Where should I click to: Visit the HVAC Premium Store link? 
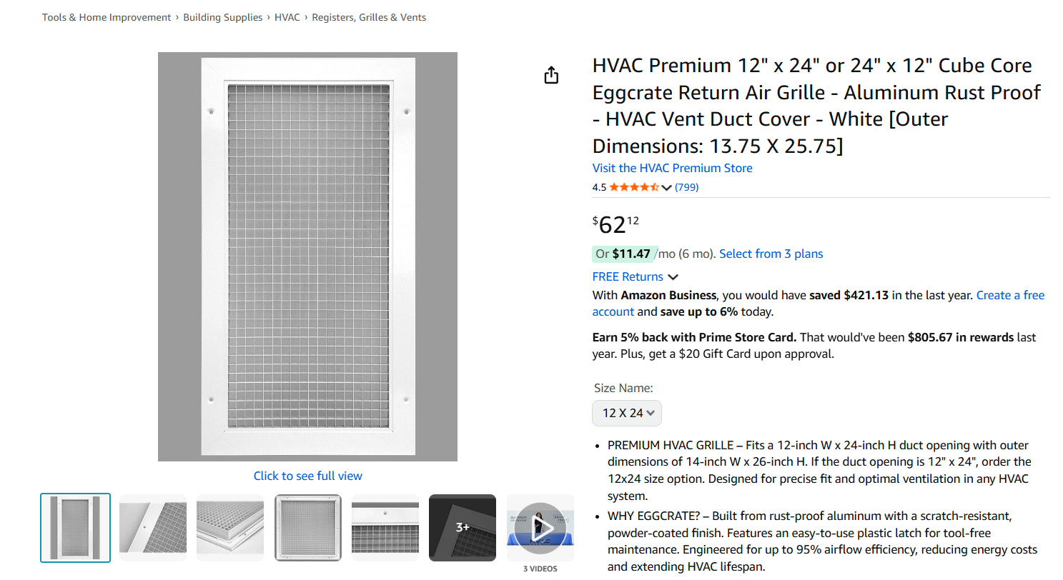point(672,168)
